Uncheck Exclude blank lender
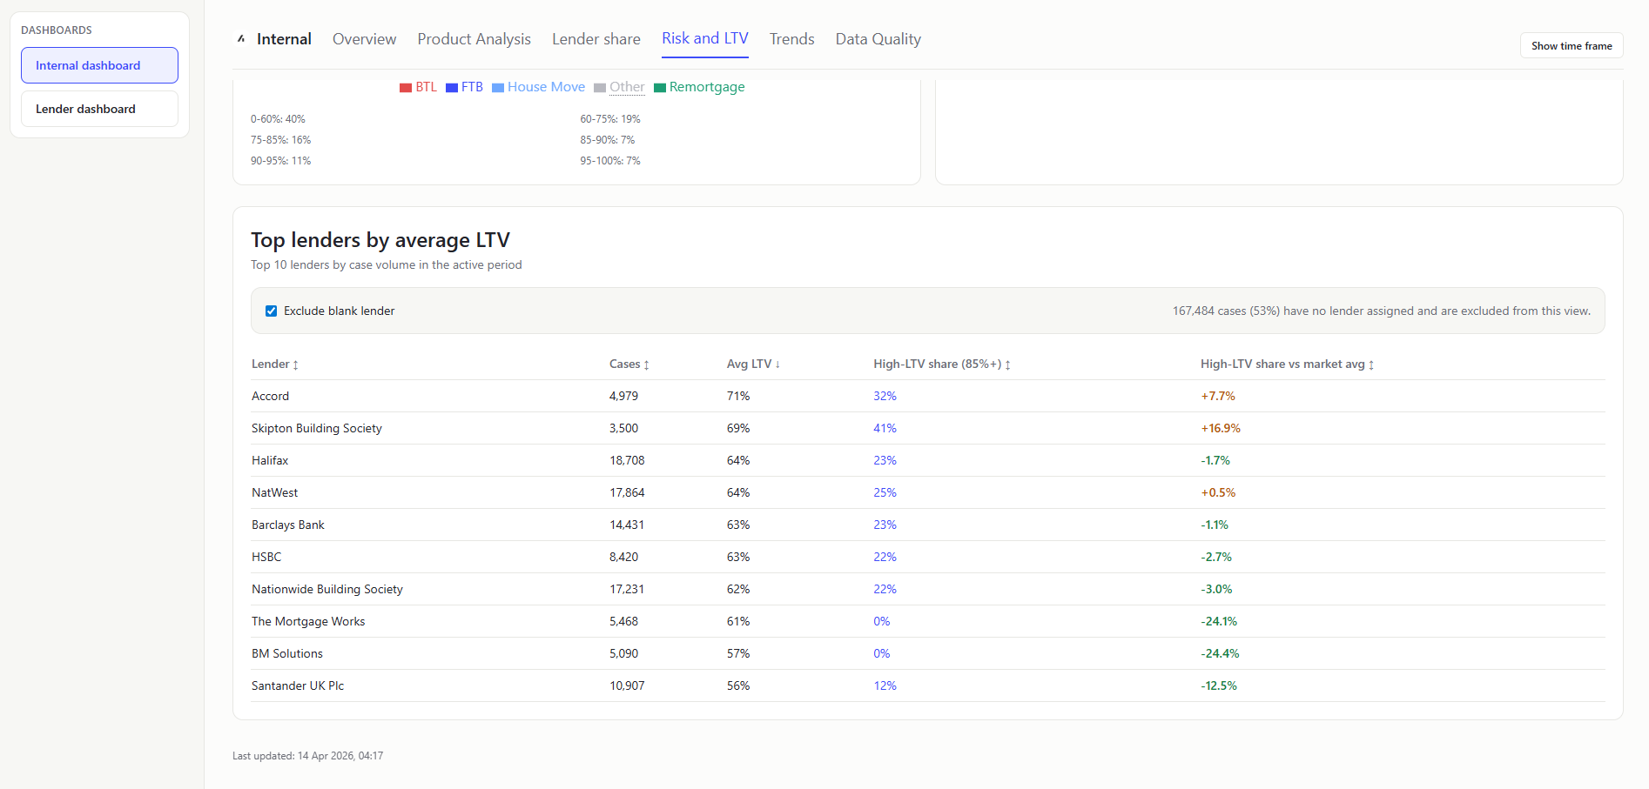The image size is (1649, 789). click(271, 311)
